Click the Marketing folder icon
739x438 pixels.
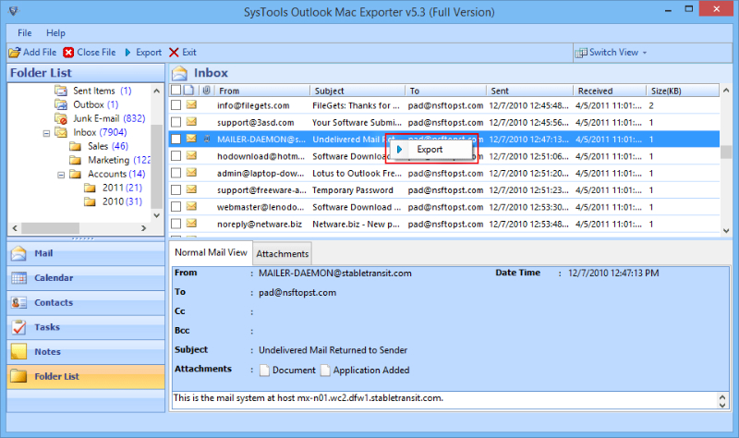tap(76, 160)
